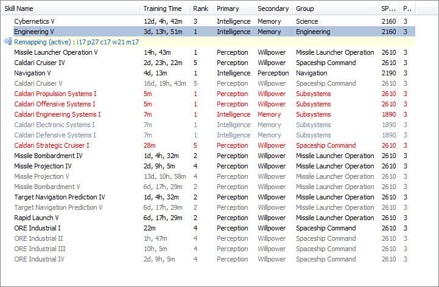Click training time 4d, 13m

155,73
